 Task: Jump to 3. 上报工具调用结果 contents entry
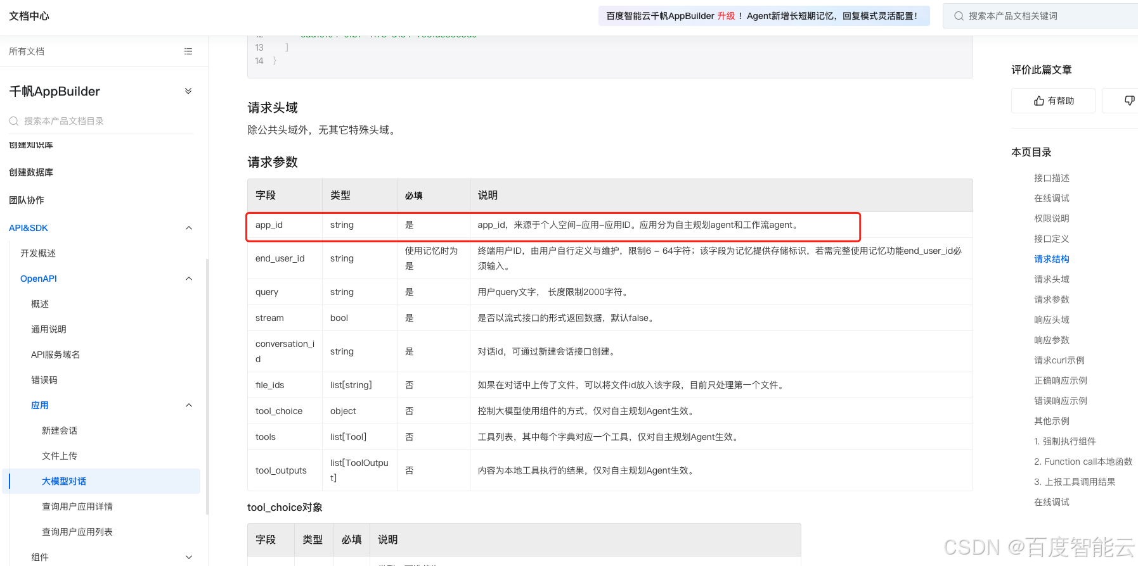tap(1075, 482)
